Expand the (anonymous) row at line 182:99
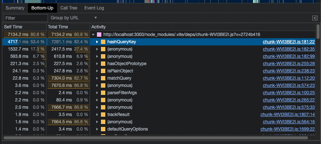Screen dimensions: 321x144 [97, 56]
